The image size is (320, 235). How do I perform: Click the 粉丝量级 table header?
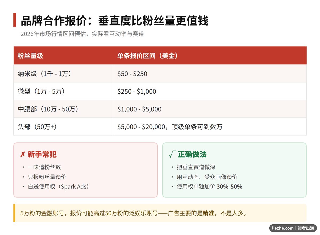(x=63, y=56)
